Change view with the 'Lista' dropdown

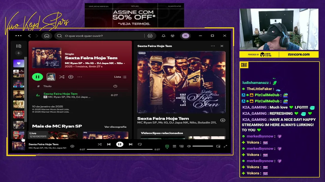coord(120,77)
